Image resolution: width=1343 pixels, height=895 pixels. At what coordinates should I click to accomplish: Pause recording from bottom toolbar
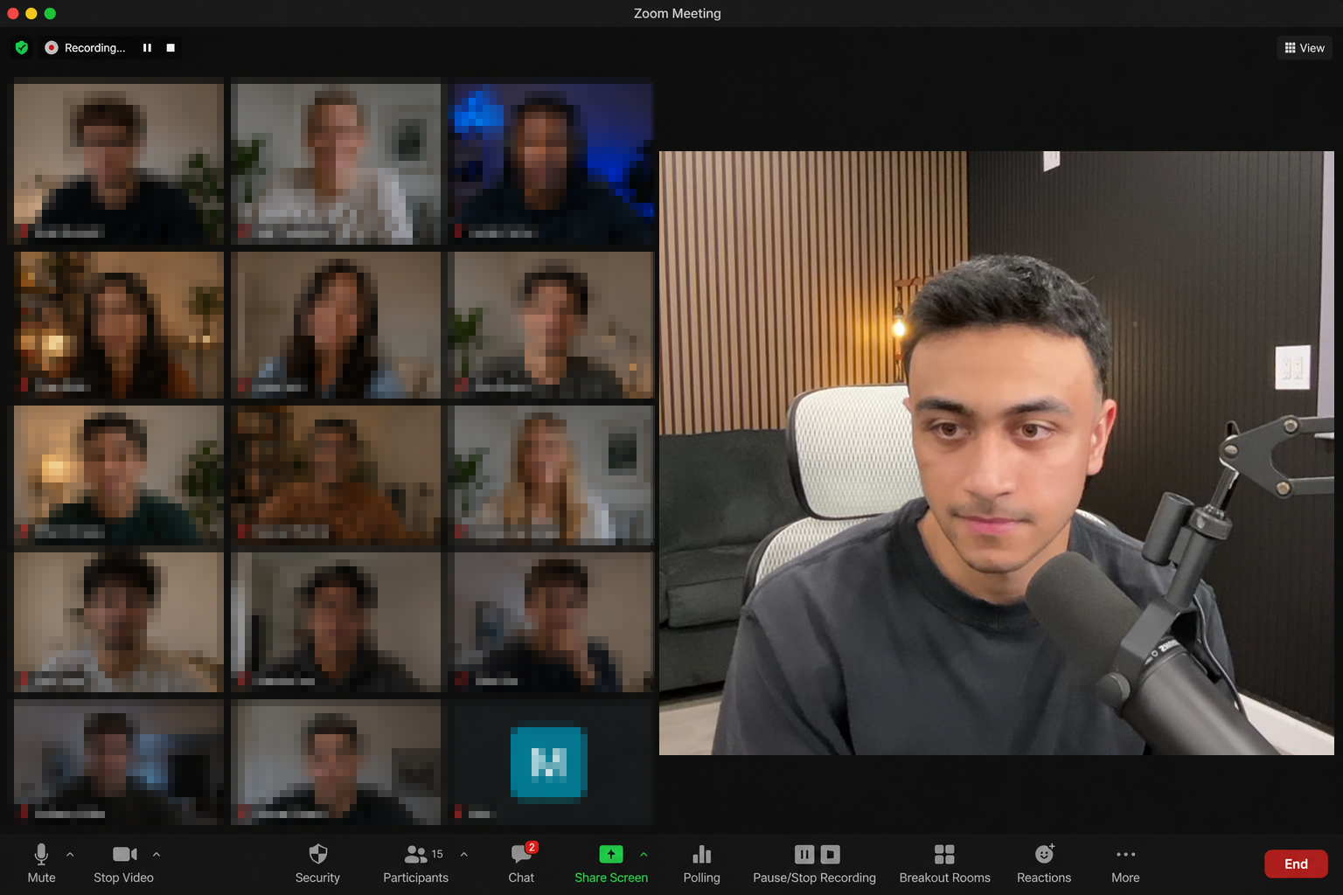(x=804, y=854)
